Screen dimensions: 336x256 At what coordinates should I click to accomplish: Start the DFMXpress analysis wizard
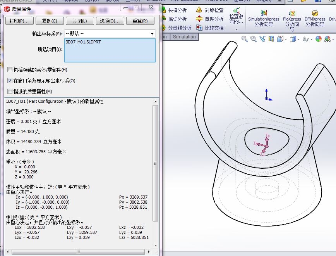(315, 19)
